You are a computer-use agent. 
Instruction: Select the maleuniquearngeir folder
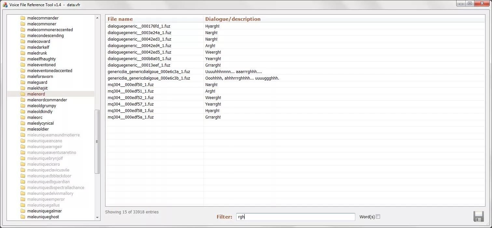45,147
